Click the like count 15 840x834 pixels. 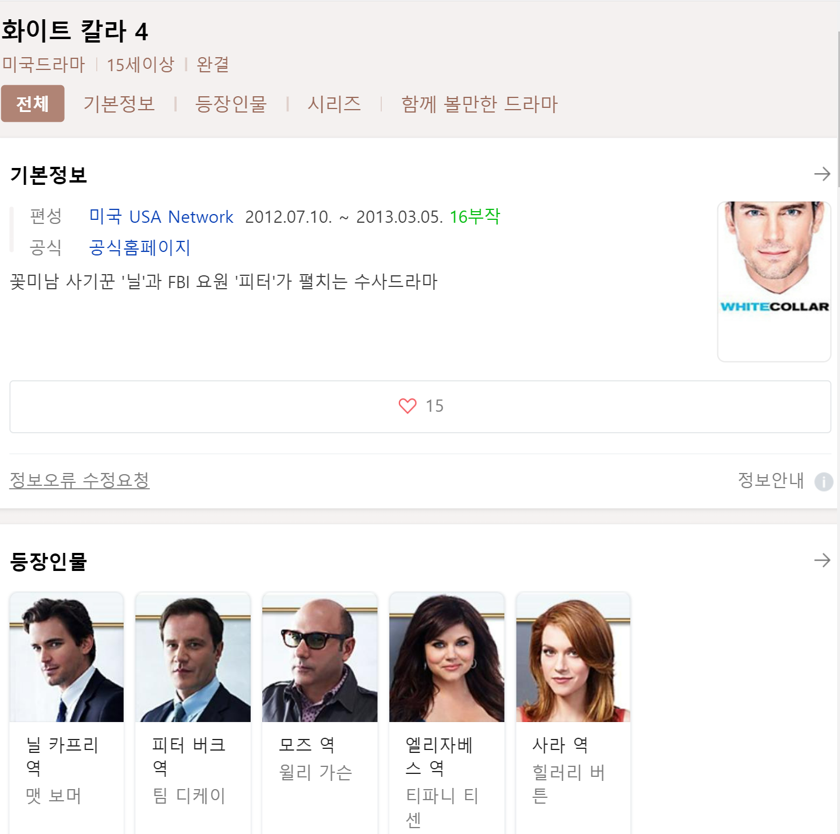434,406
